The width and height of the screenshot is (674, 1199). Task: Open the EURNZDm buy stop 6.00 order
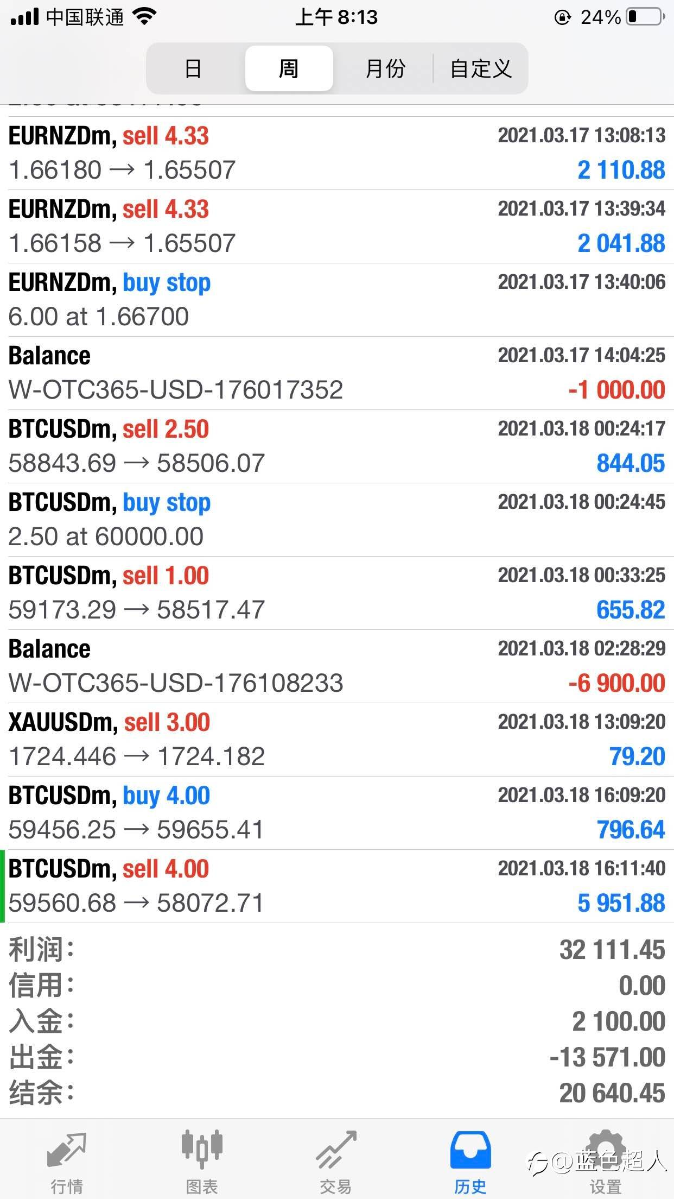(336, 300)
